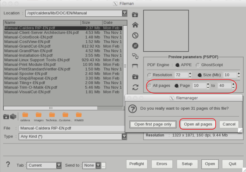The image size is (246, 172).
Task: Increase the Resolution value stepper
Action: (x=190, y=73)
